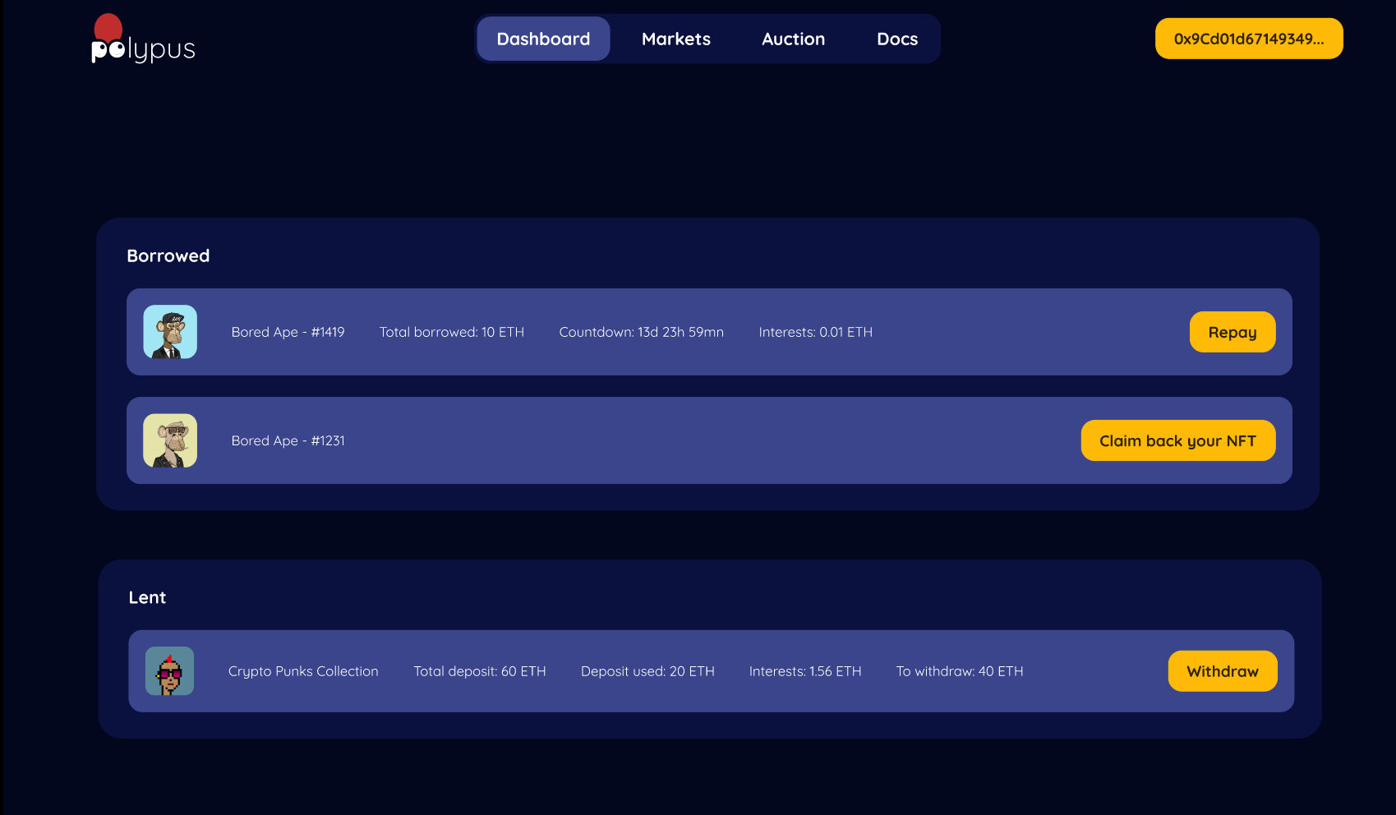Image resolution: width=1396 pixels, height=815 pixels.
Task: Withdraw from Crypto Punks Collection deposit
Action: tap(1223, 671)
